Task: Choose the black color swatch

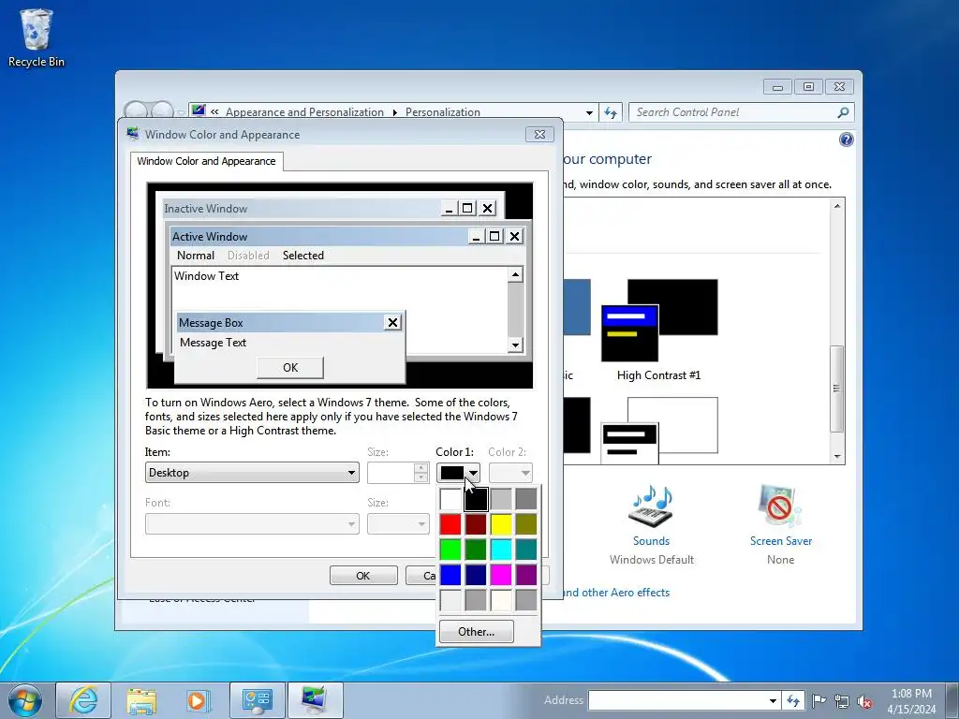Action: pyautogui.click(x=476, y=499)
